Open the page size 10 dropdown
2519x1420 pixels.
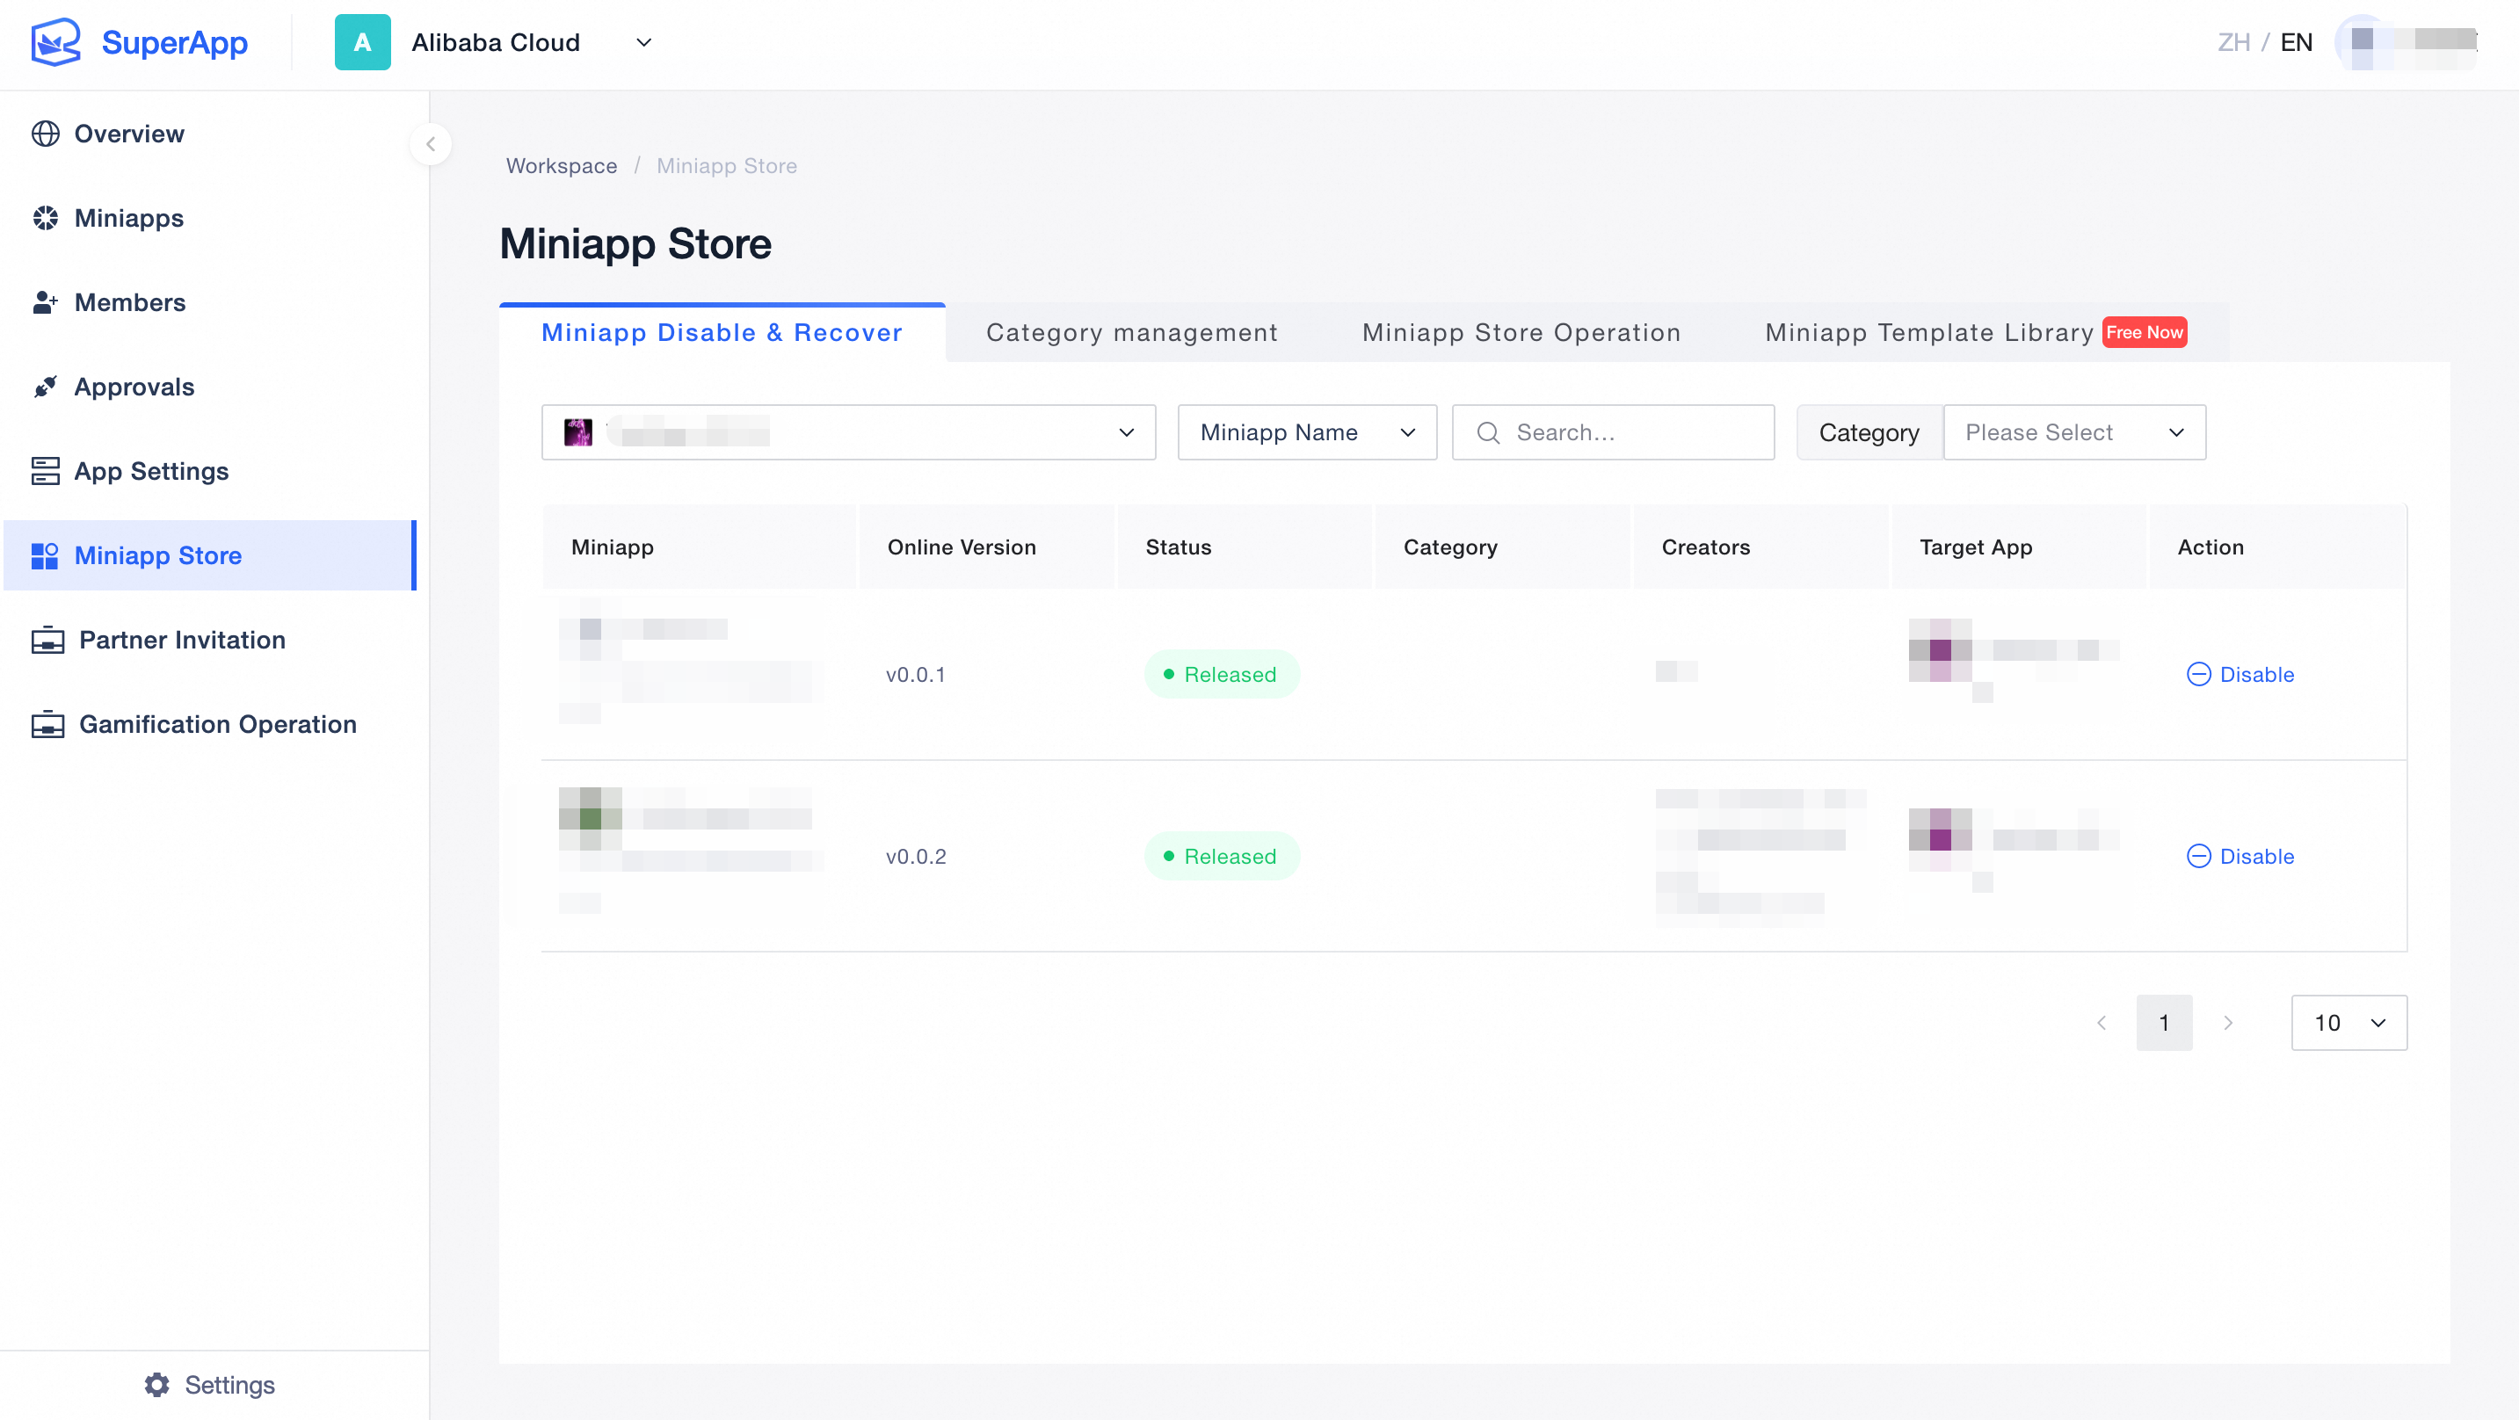coord(2348,1023)
